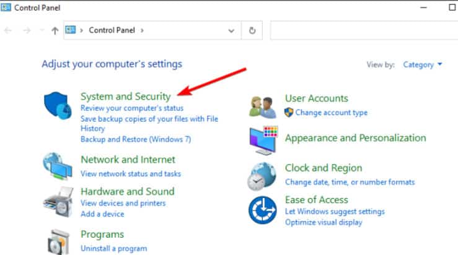The image size is (458, 255).
Task: Click View network status and tasks
Action: [x=131, y=174]
